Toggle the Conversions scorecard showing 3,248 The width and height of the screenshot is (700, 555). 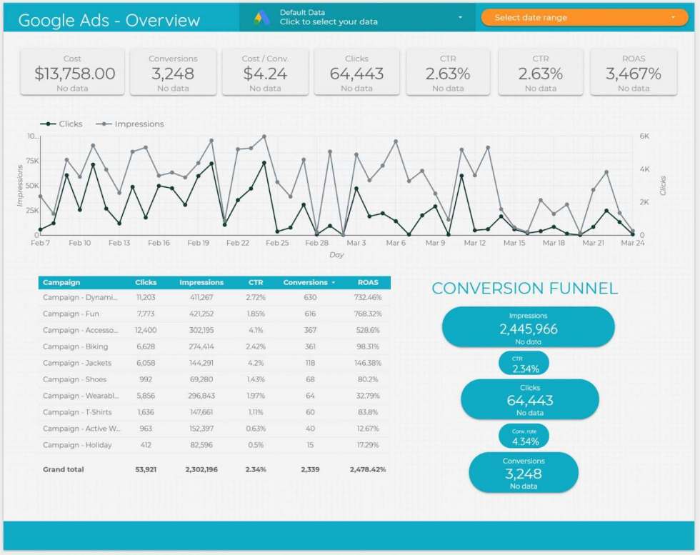coord(174,71)
